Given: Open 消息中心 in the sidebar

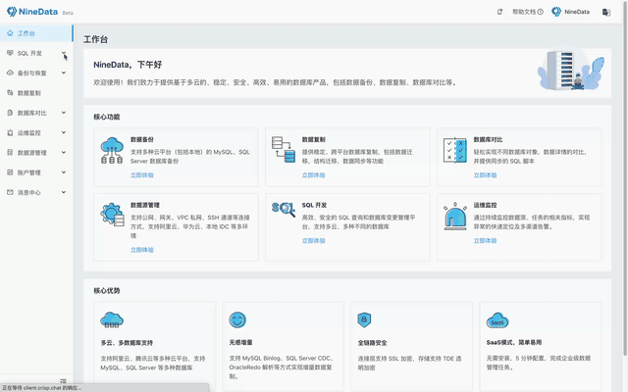Looking at the screenshot, I should 36,192.
